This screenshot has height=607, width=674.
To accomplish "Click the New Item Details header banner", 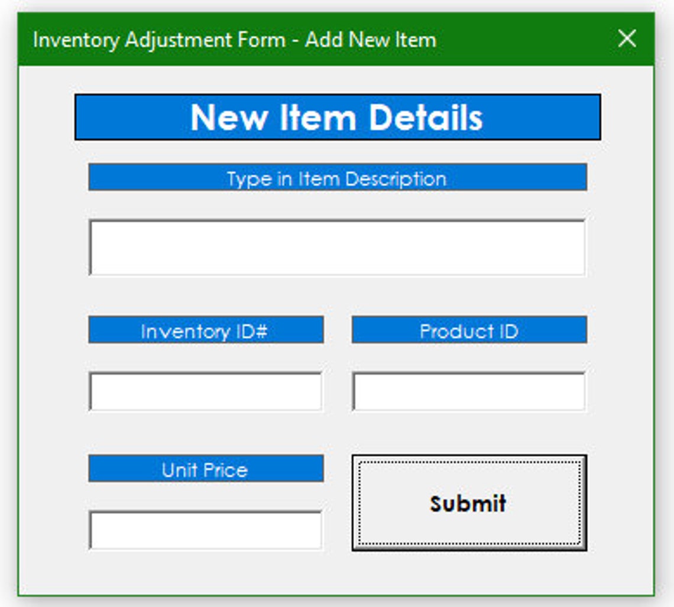I will click(337, 117).
